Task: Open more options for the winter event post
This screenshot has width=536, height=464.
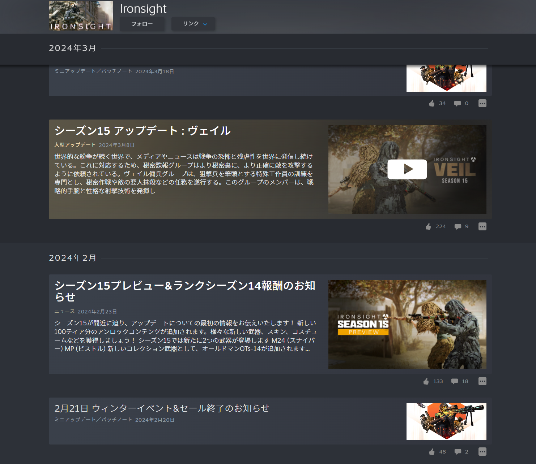Action: [x=482, y=452]
